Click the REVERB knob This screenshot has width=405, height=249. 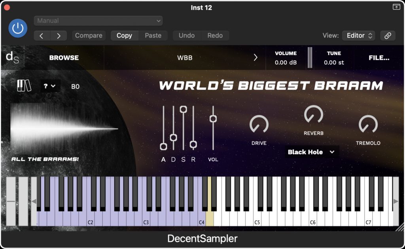point(313,114)
